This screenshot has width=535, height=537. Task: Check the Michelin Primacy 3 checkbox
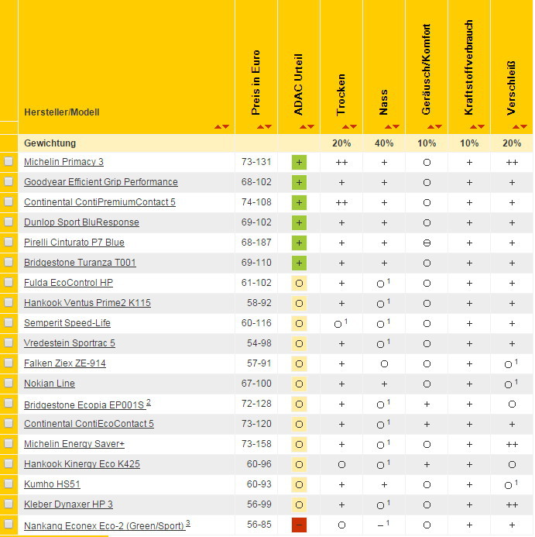coord(9,161)
